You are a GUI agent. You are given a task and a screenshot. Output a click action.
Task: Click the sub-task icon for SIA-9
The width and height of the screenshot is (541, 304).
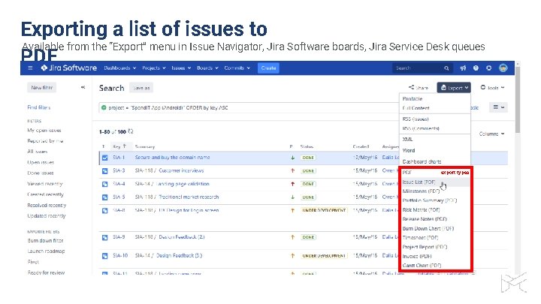click(x=105, y=237)
